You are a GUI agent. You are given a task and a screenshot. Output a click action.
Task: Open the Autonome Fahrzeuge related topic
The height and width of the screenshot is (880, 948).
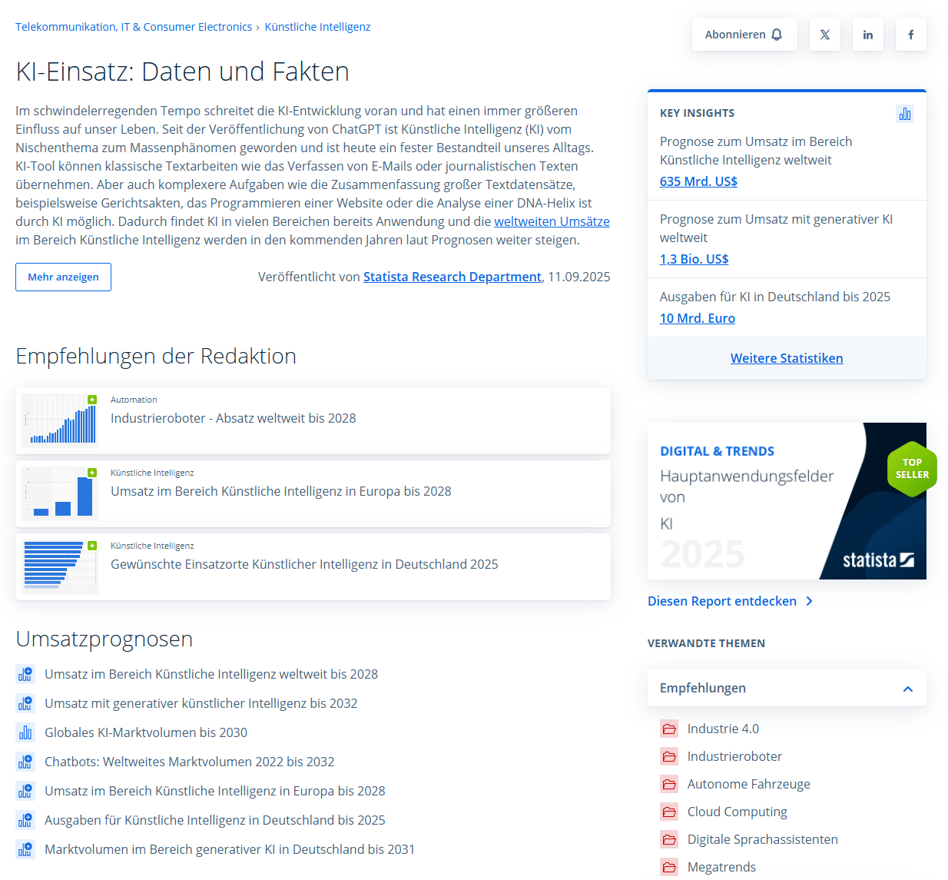(748, 784)
